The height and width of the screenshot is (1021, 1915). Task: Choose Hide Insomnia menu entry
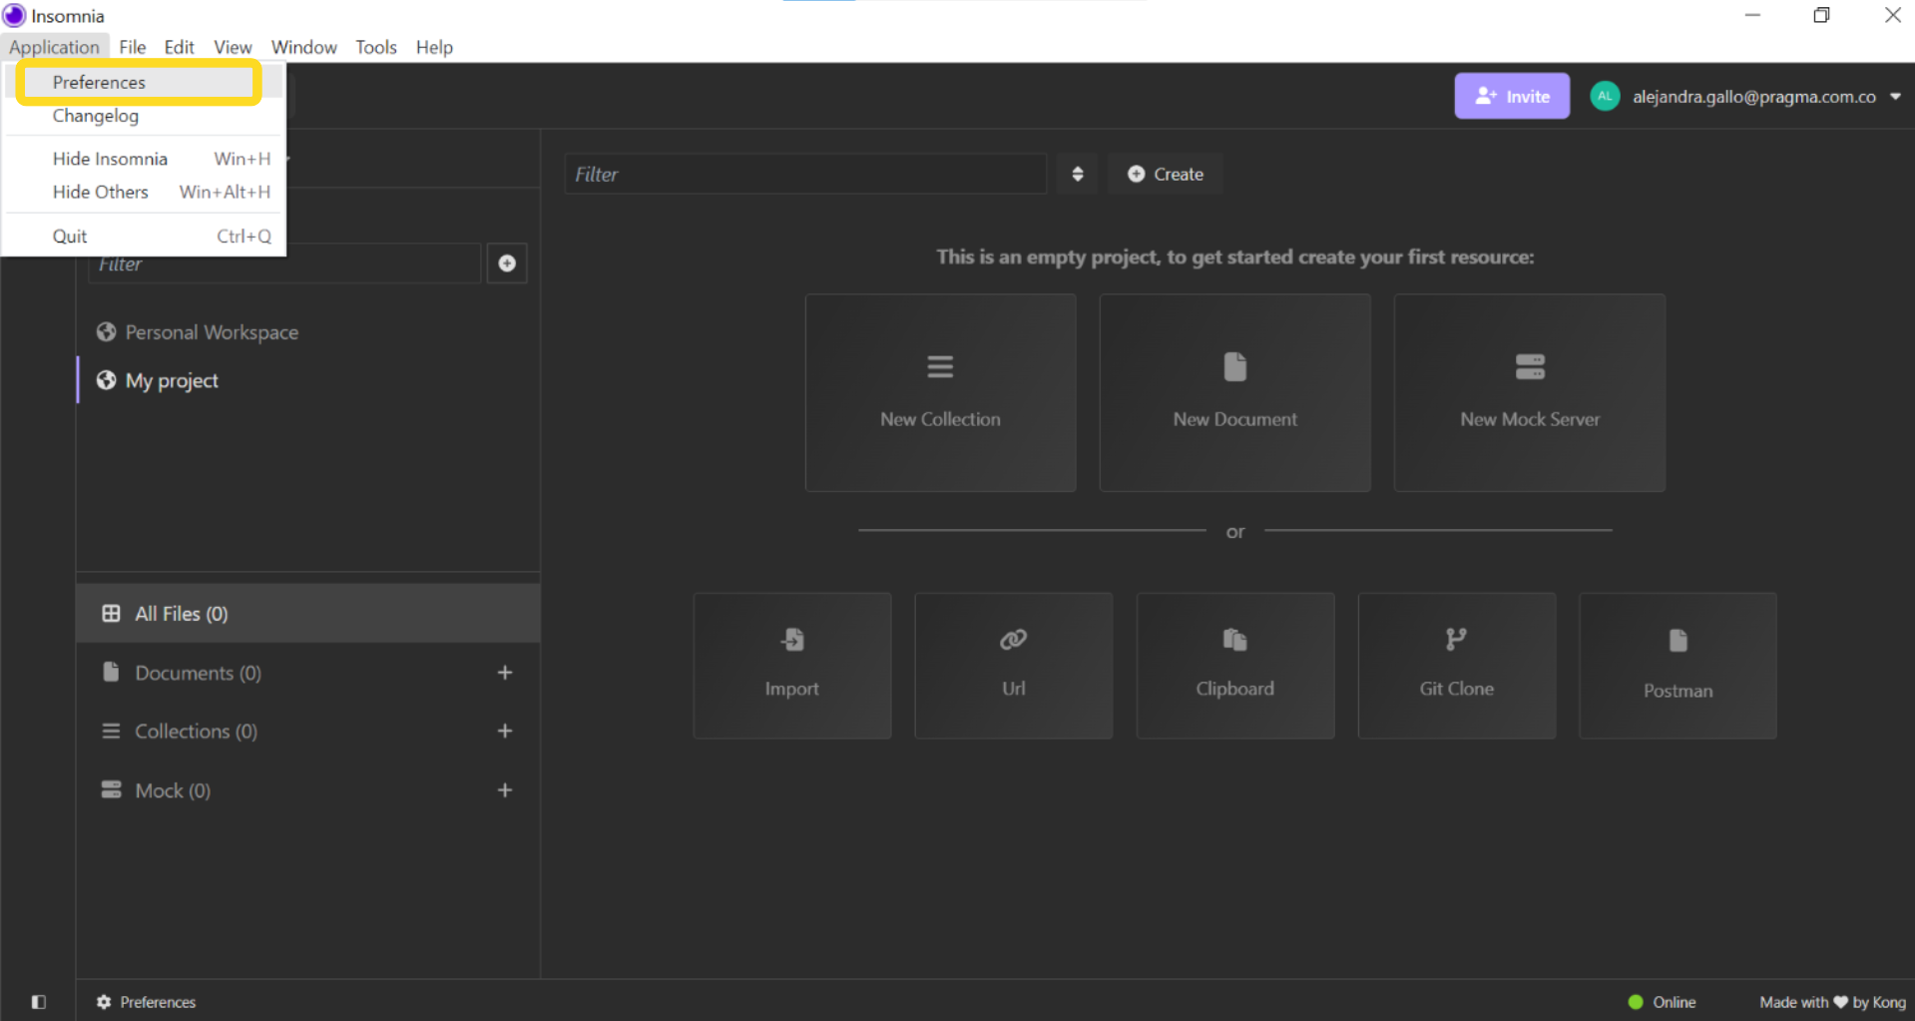click(x=145, y=159)
